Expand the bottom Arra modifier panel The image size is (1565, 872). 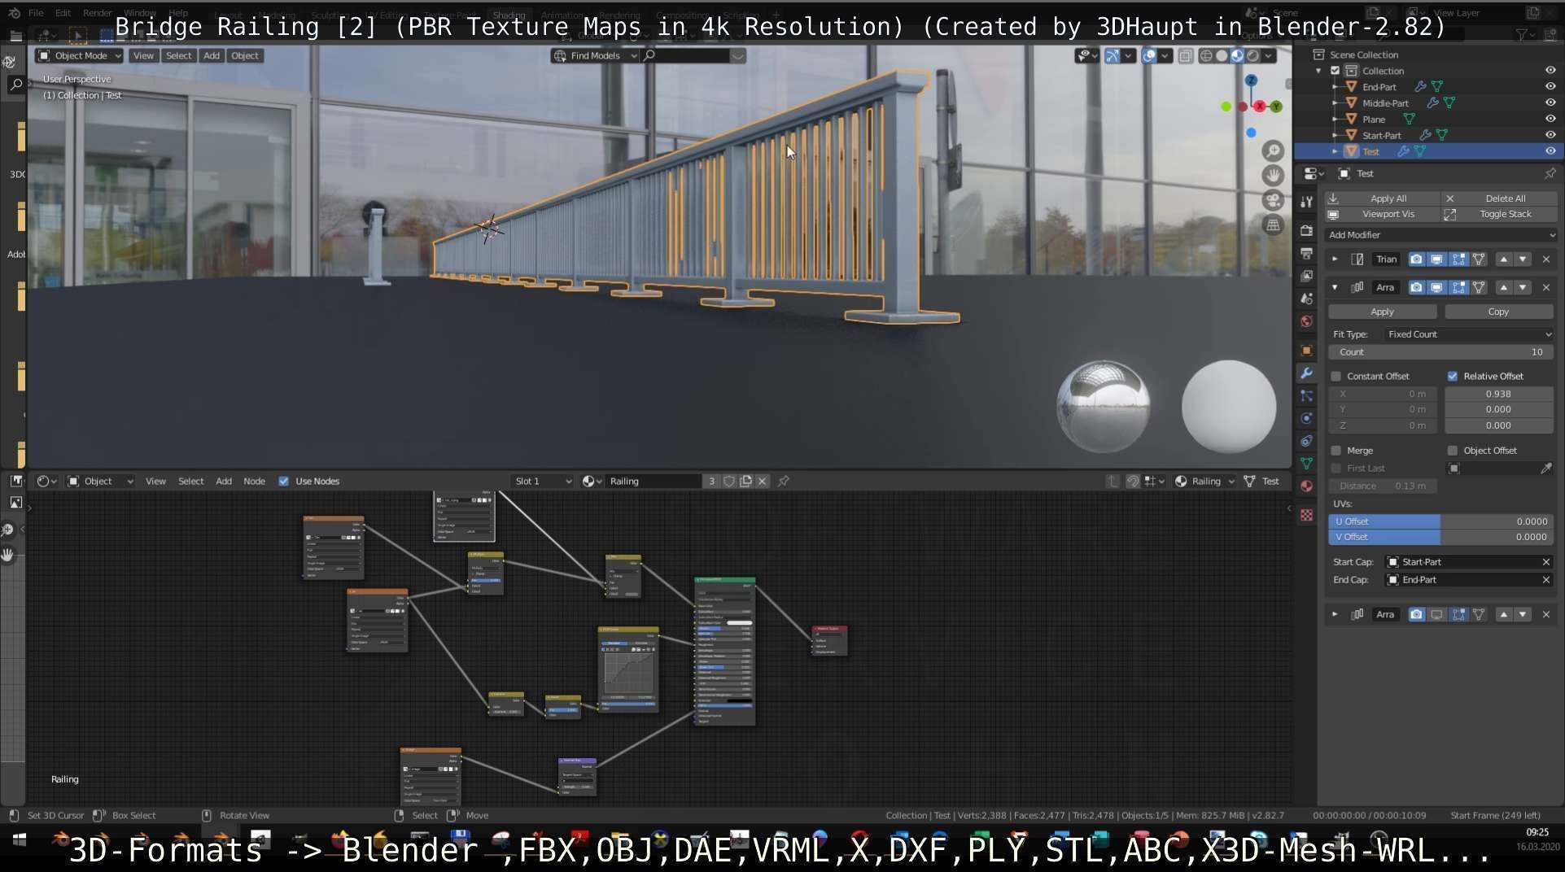[x=1335, y=615]
